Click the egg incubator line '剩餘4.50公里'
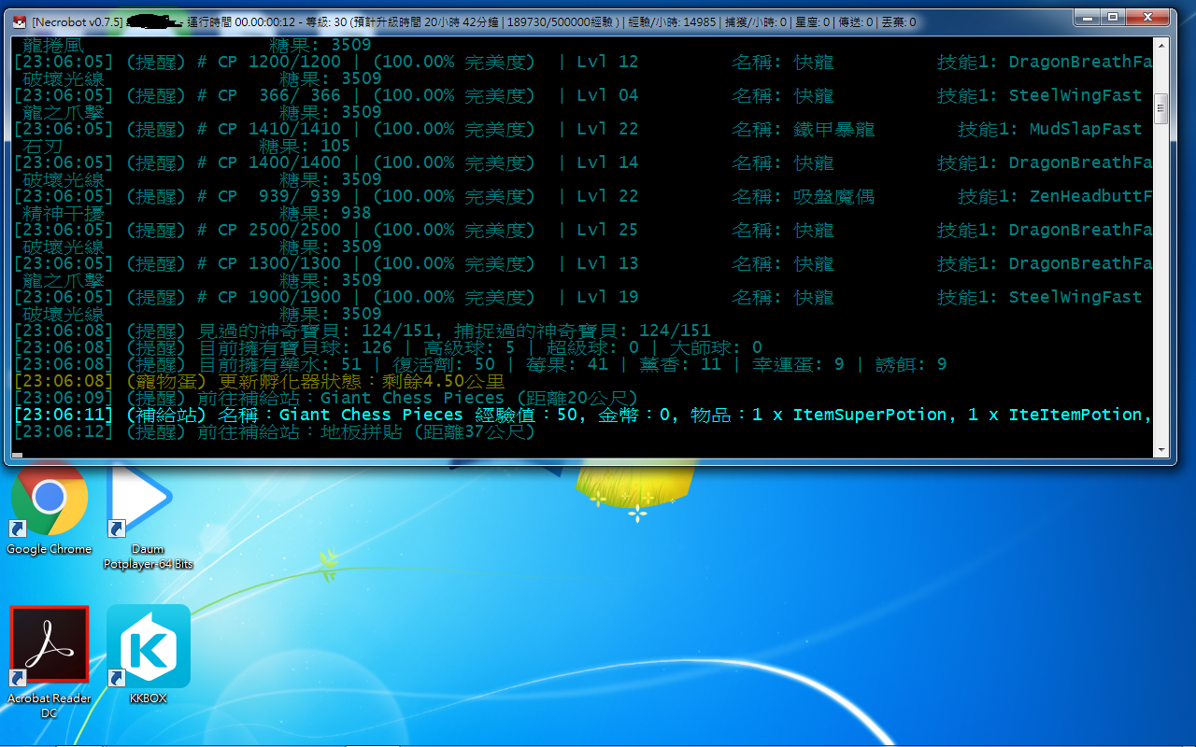This screenshot has height=747, width=1196. [x=260, y=381]
